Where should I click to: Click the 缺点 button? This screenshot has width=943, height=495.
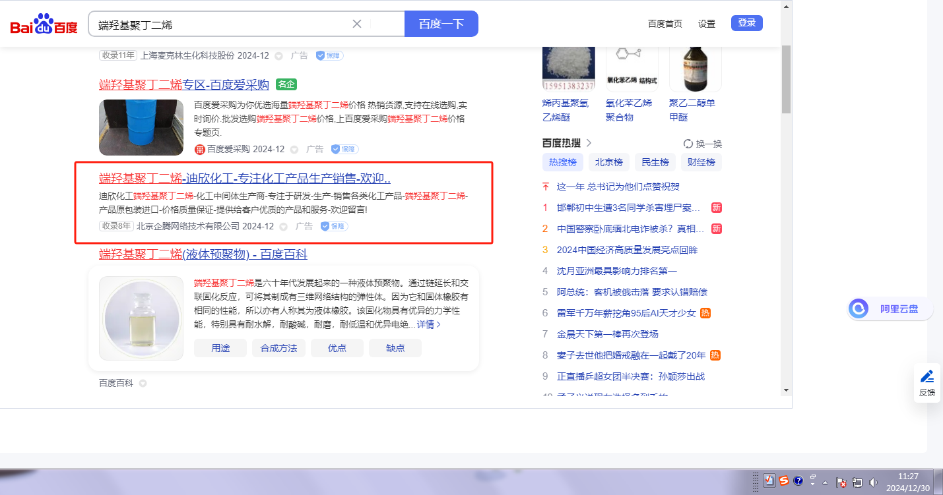(x=395, y=348)
